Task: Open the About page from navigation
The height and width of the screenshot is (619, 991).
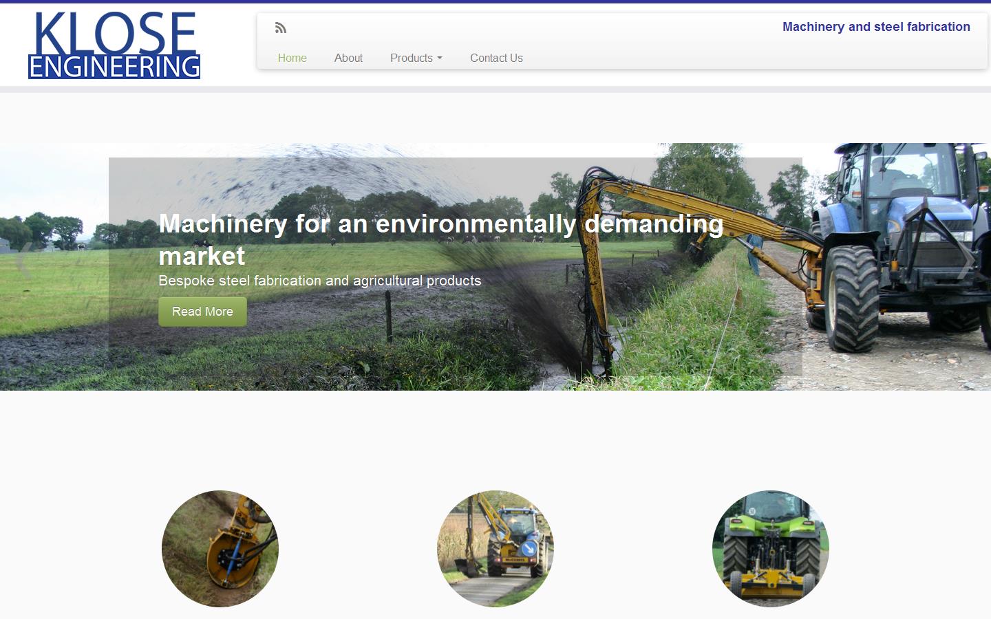Action: [348, 58]
